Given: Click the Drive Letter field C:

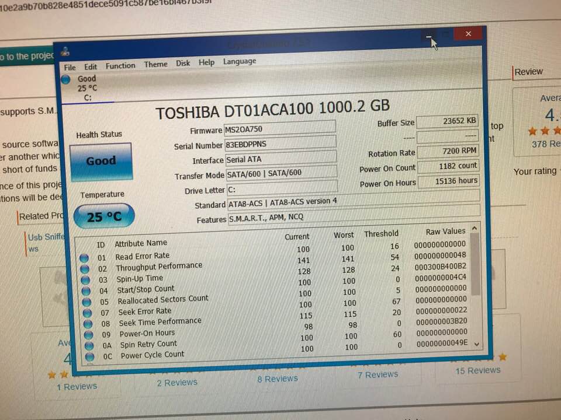Looking at the screenshot, I should click(x=282, y=188).
